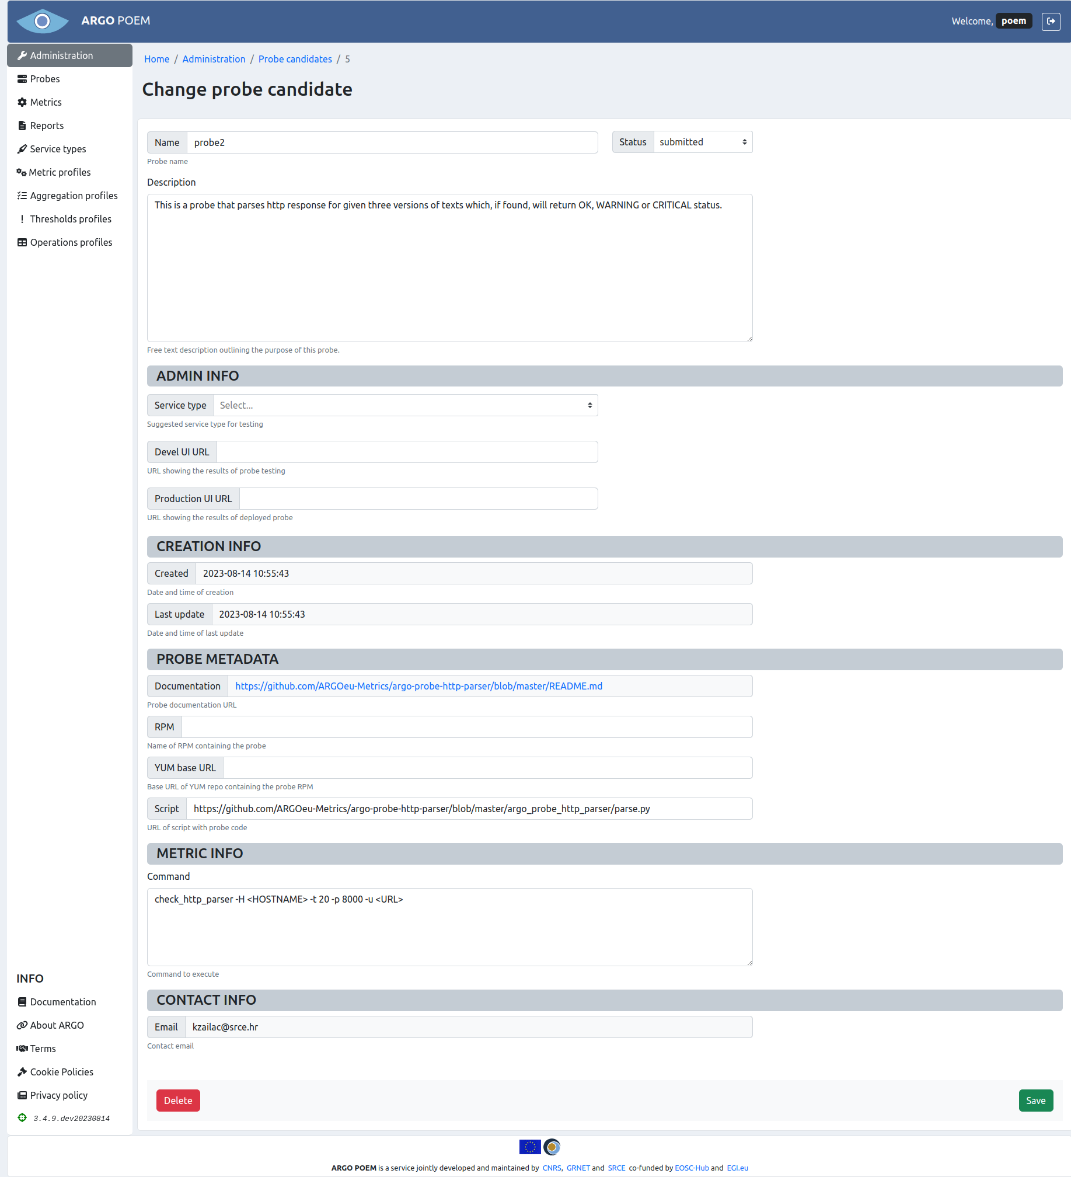
Task: Click the Reports file icon in sidebar
Action: click(22, 126)
